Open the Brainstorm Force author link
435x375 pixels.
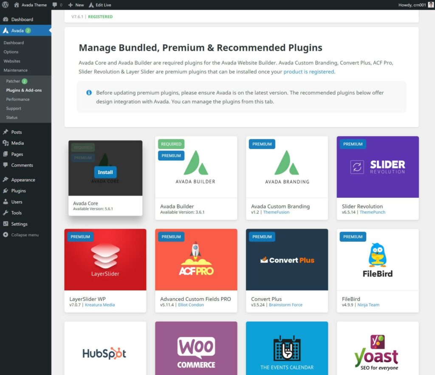pyautogui.click(x=285, y=305)
